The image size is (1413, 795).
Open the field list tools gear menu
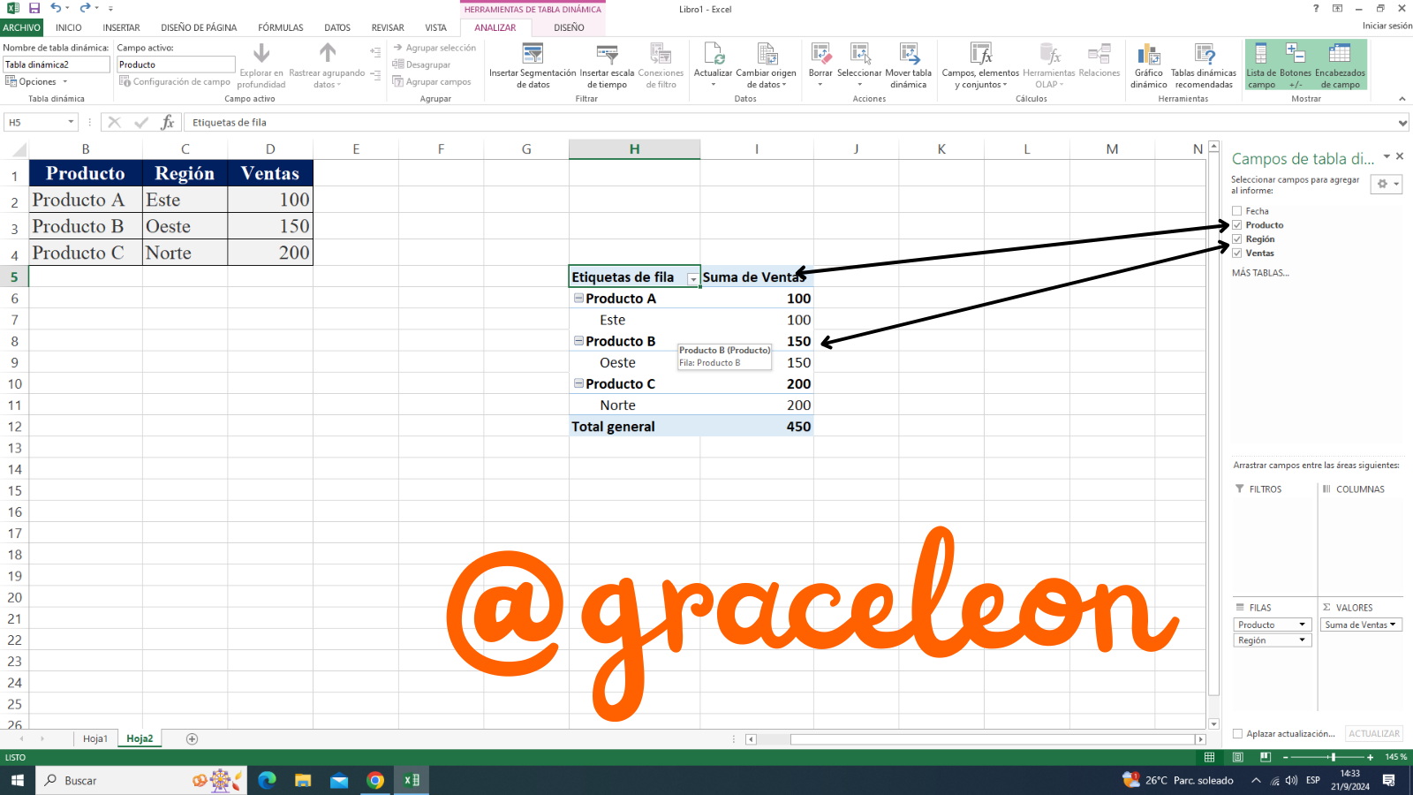click(1387, 184)
